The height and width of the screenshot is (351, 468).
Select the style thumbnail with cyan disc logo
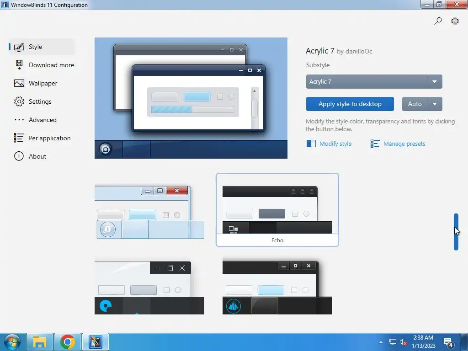point(149,288)
